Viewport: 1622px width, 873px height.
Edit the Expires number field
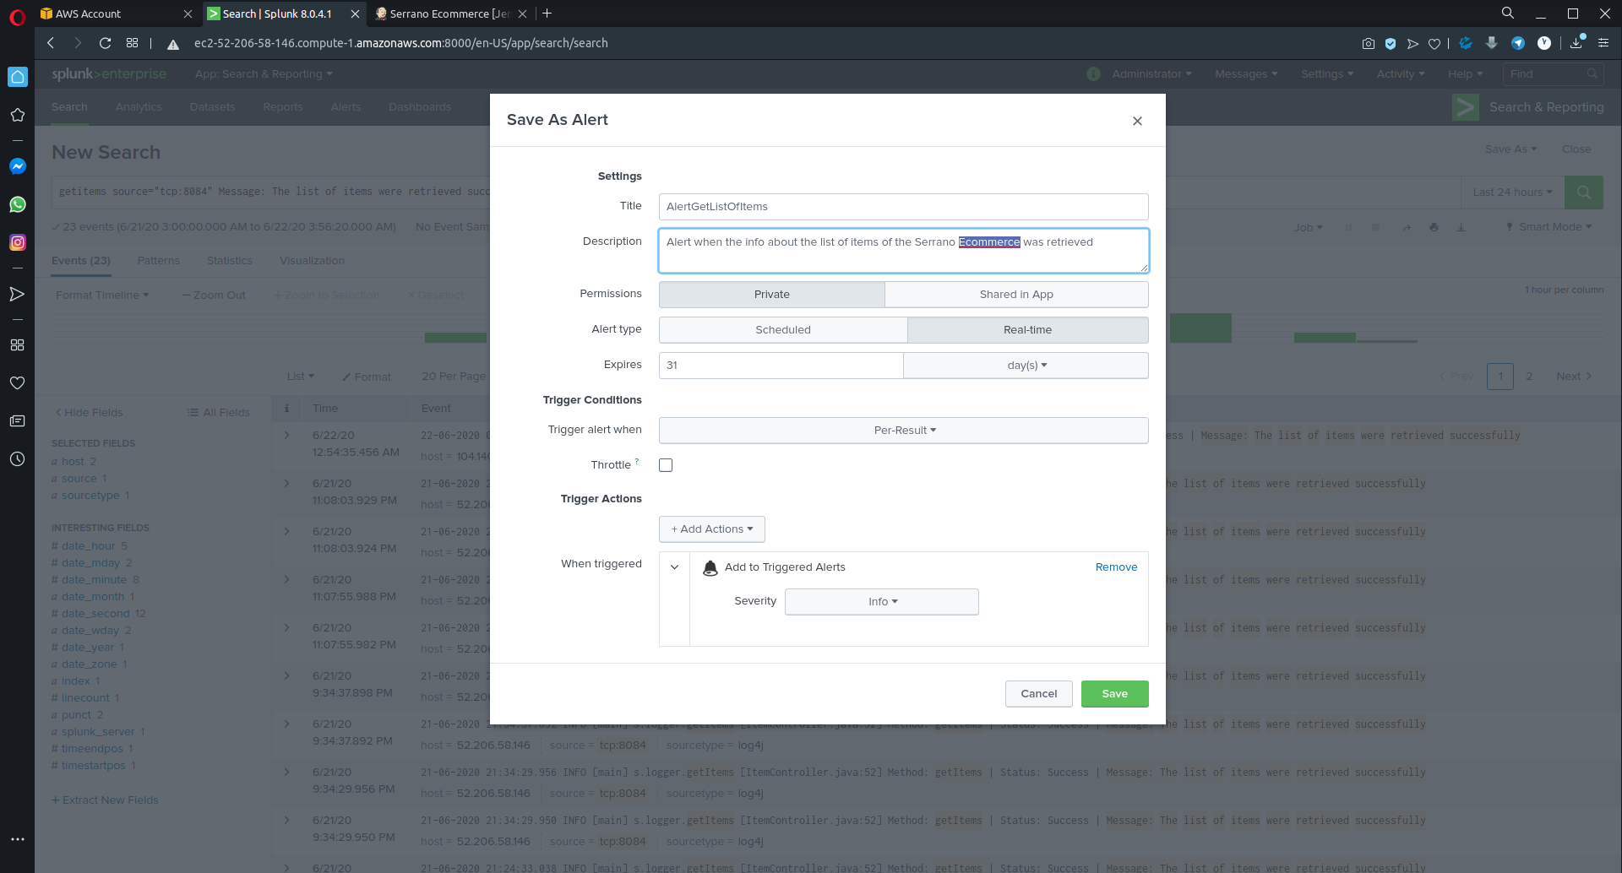781,366
